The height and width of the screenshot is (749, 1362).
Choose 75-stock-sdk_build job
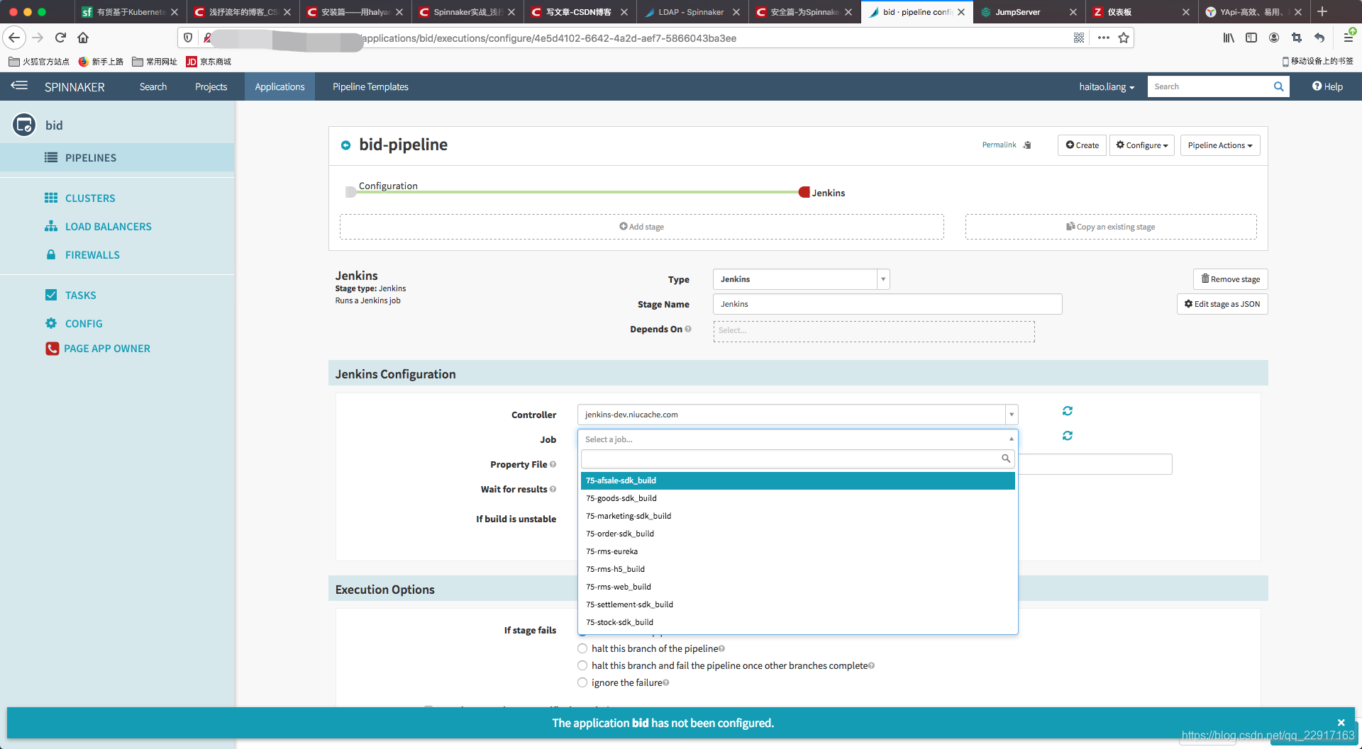[x=798, y=622]
